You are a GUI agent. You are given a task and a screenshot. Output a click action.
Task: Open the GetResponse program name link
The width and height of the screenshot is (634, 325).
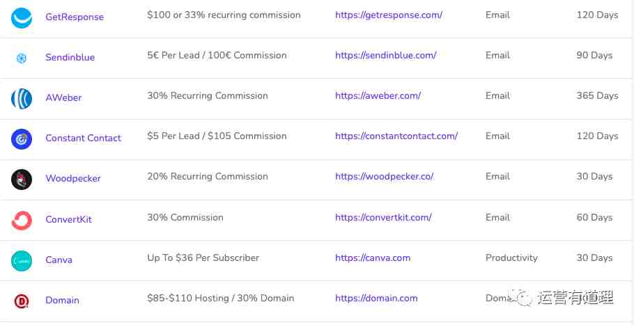(75, 17)
